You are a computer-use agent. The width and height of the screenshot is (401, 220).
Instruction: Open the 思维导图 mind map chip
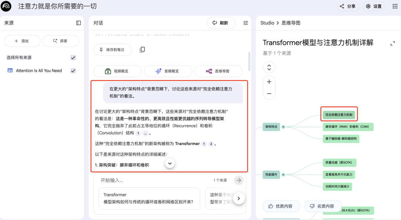tap(218, 71)
